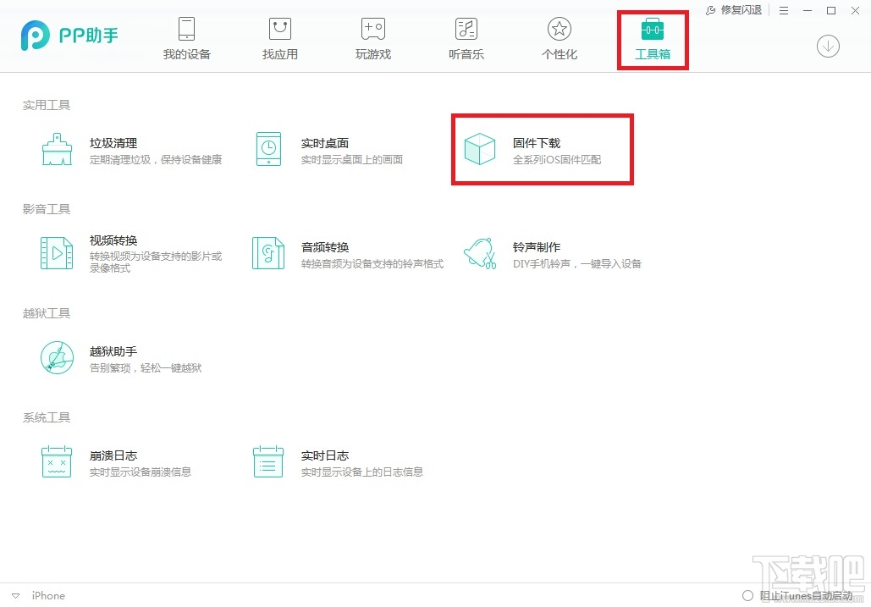Click the 修复闪退 fix crash link
Image resolution: width=871 pixels, height=607 pixels.
(736, 10)
